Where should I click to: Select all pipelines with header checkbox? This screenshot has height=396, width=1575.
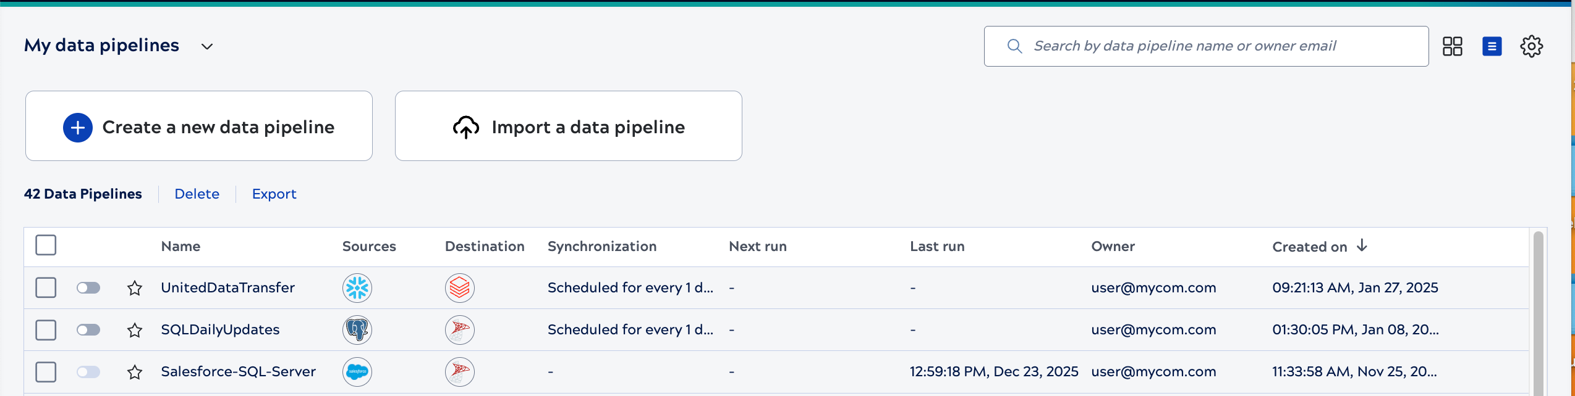(x=46, y=245)
